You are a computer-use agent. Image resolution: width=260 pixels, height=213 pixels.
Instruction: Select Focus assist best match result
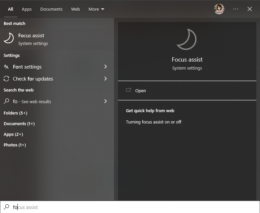57,39
